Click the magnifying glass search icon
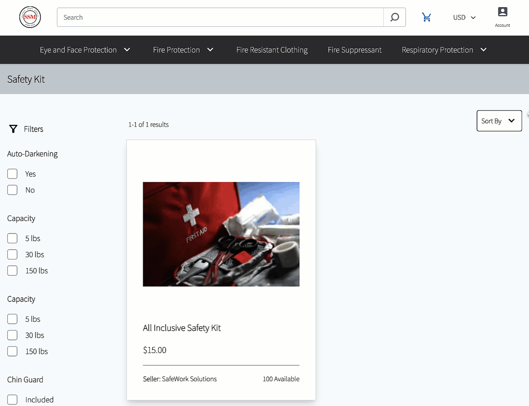Viewport: 529px width, 406px height. (394, 17)
